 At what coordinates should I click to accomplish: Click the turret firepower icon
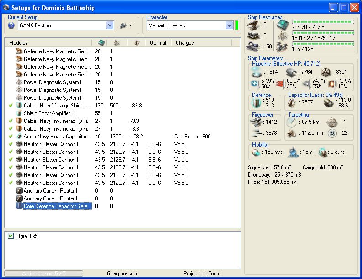[257, 122]
